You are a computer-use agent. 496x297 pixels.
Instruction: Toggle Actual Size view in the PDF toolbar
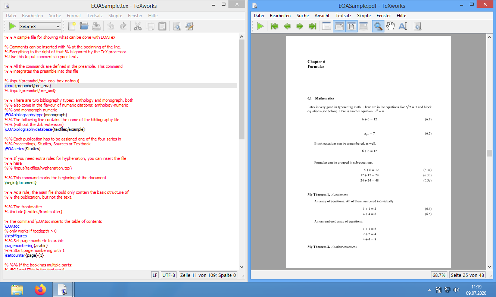coord(327,26)
